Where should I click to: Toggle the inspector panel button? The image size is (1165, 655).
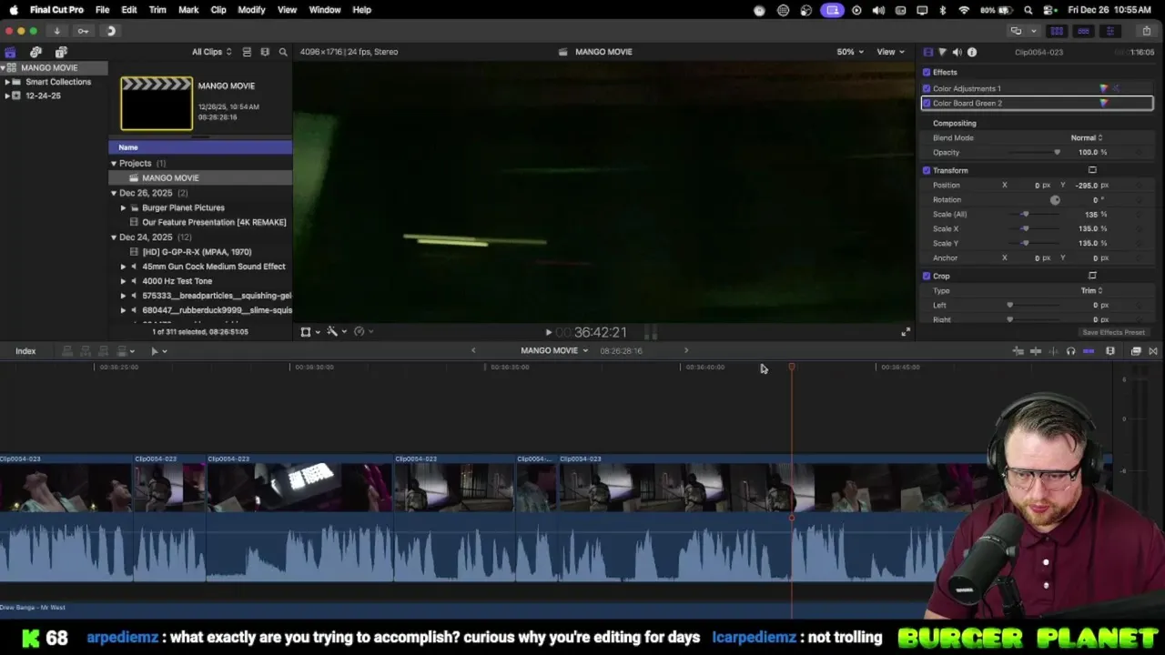coord(1109,31)
